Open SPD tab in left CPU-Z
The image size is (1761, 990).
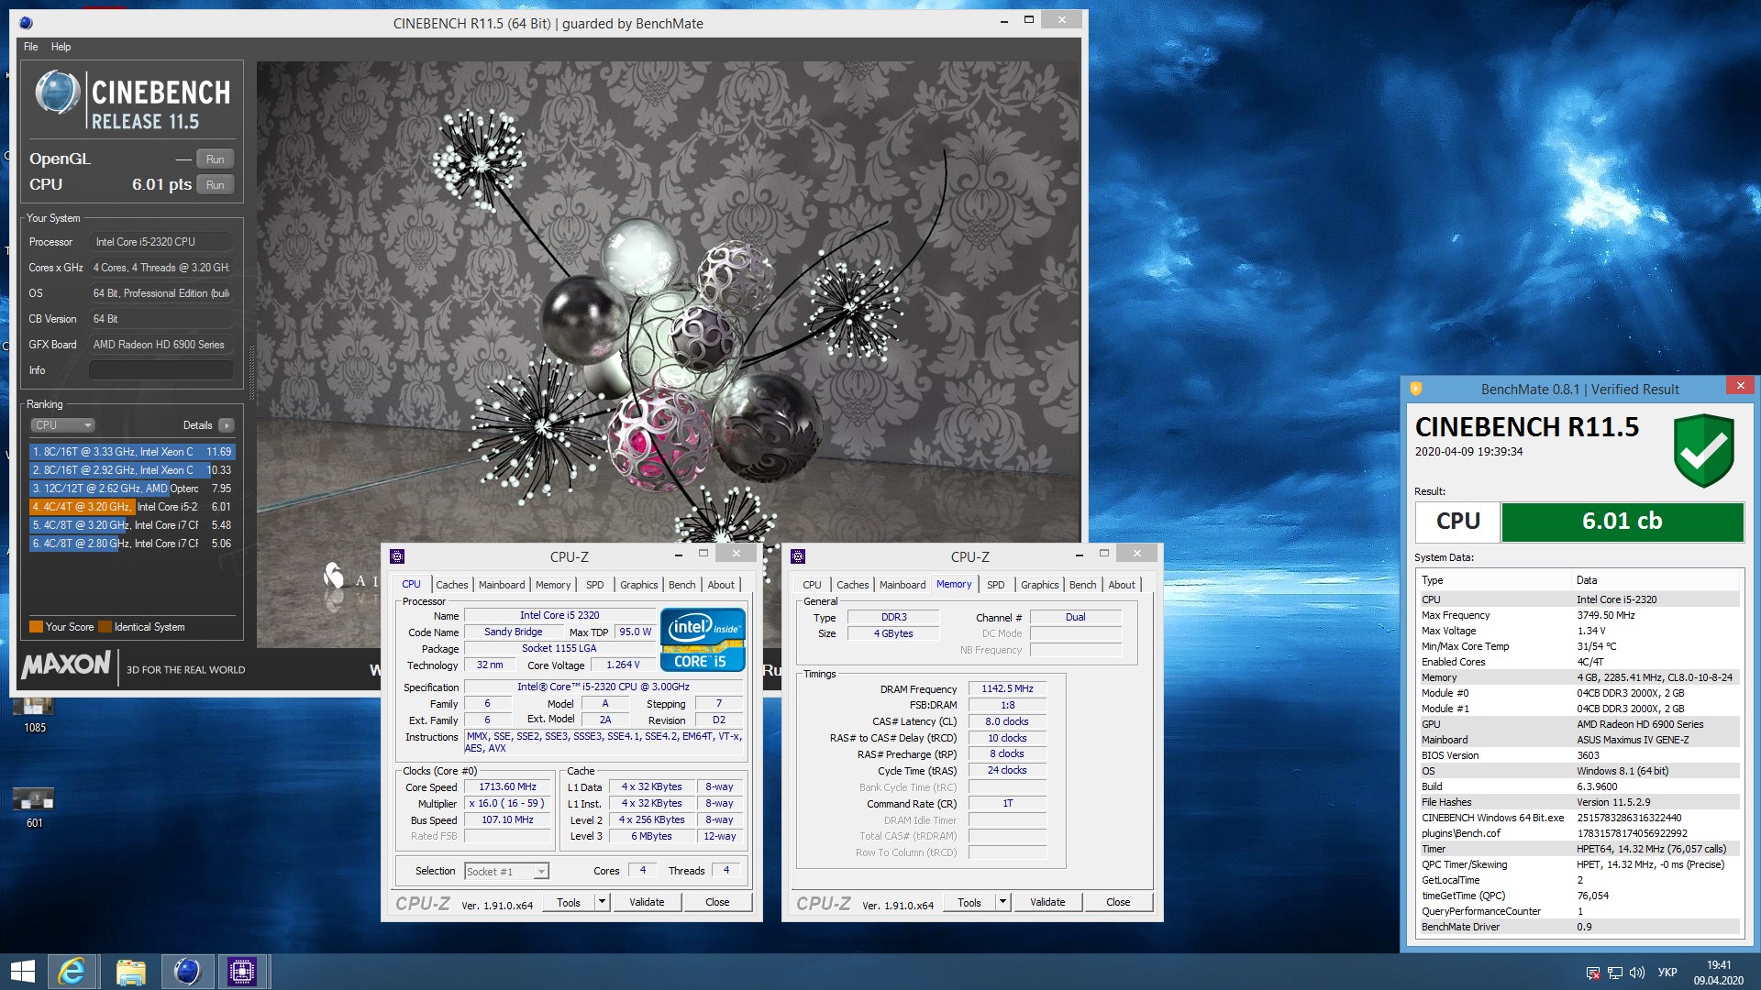[x=595, y=585]
